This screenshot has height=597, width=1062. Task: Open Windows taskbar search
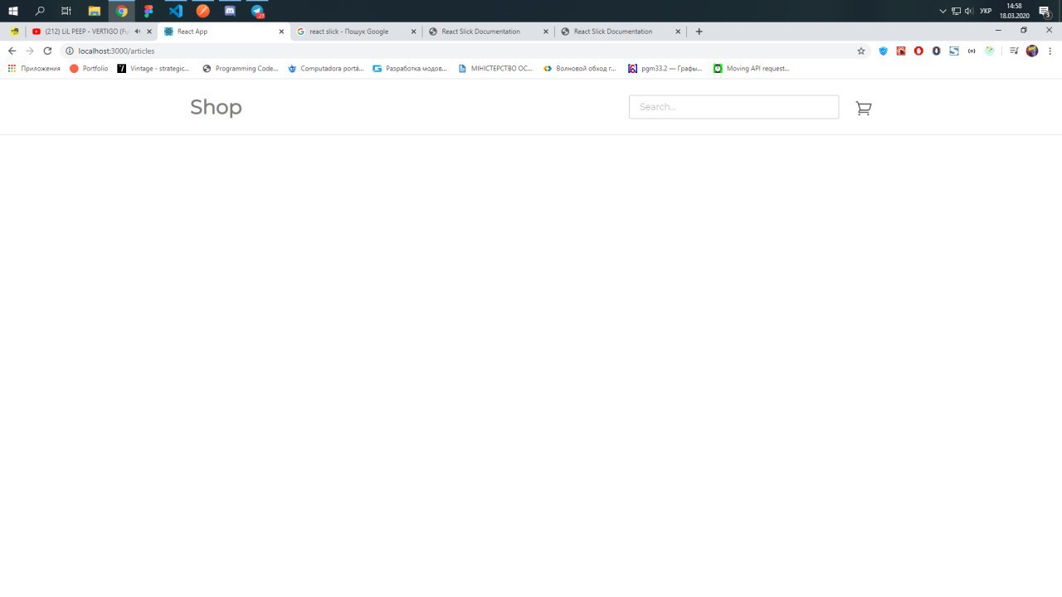(x=40, y=11)
